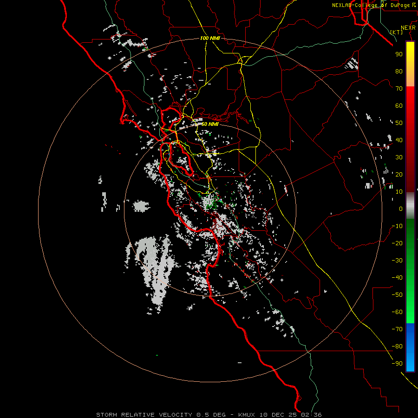The height and width of the screenshot is (418, 418).
Task: Pick the blue bottom segment of the color bar
Action: coord(410,347)
